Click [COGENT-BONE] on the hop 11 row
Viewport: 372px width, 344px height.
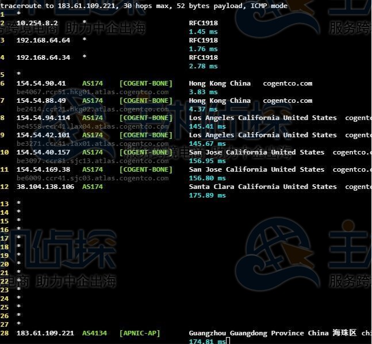pos(146,169)
